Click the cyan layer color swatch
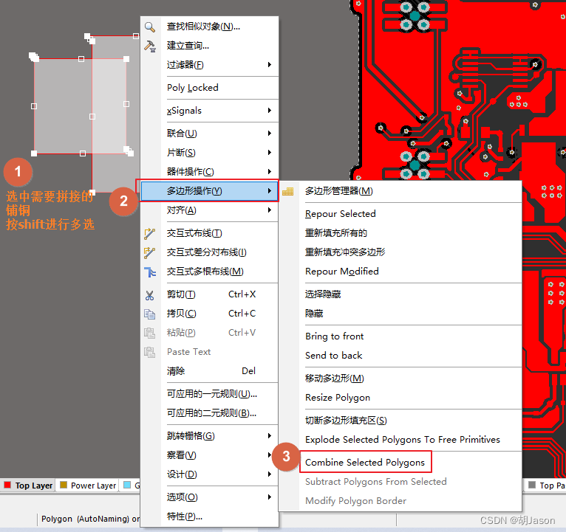566x532 pixels. point(127,485)
